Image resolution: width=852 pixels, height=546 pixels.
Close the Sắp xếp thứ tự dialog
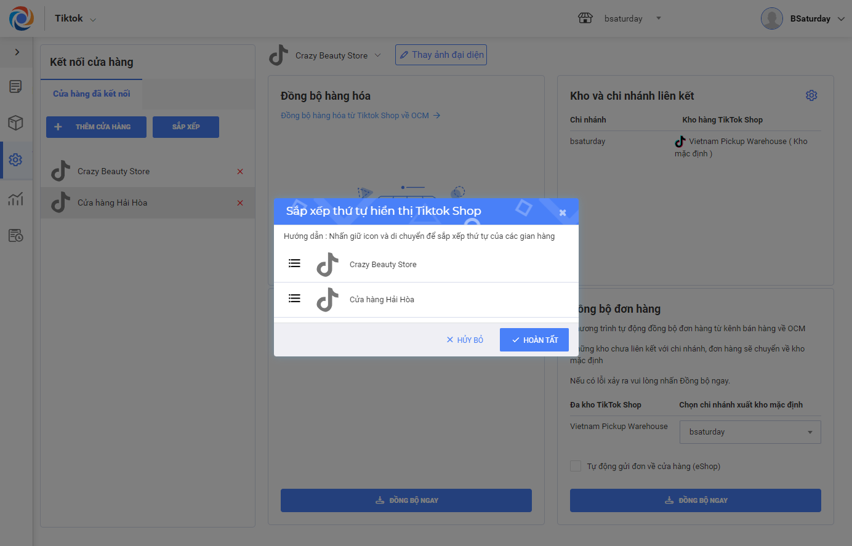tap(563, 212)
